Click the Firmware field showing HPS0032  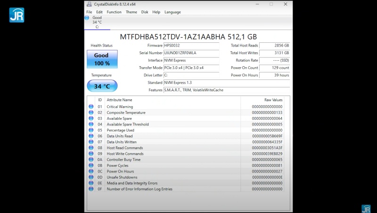coord(191,46)
